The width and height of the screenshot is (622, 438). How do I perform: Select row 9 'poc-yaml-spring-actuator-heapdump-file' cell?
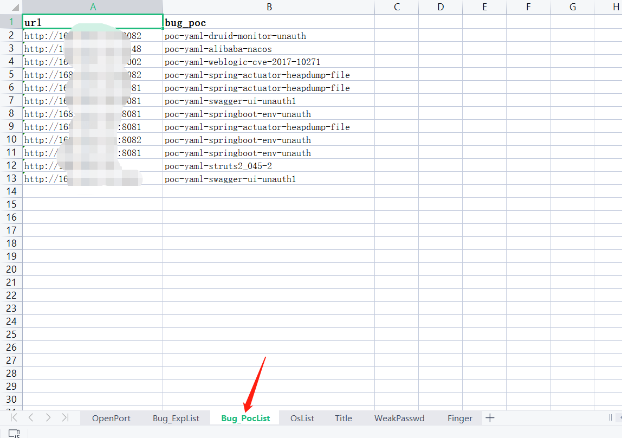[269, 127]
